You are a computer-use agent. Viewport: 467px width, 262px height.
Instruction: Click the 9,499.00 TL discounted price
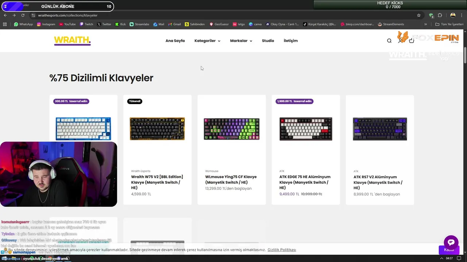[289, 194]
